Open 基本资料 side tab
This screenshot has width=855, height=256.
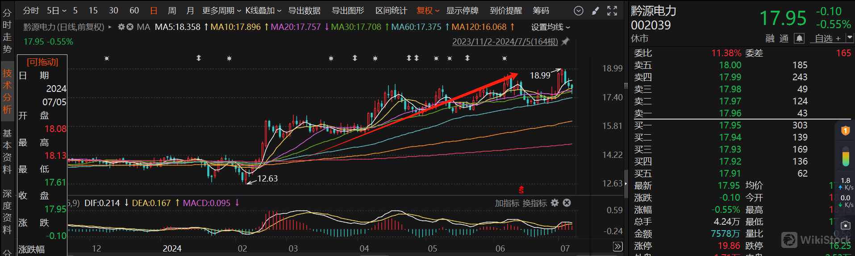point(7,152)
